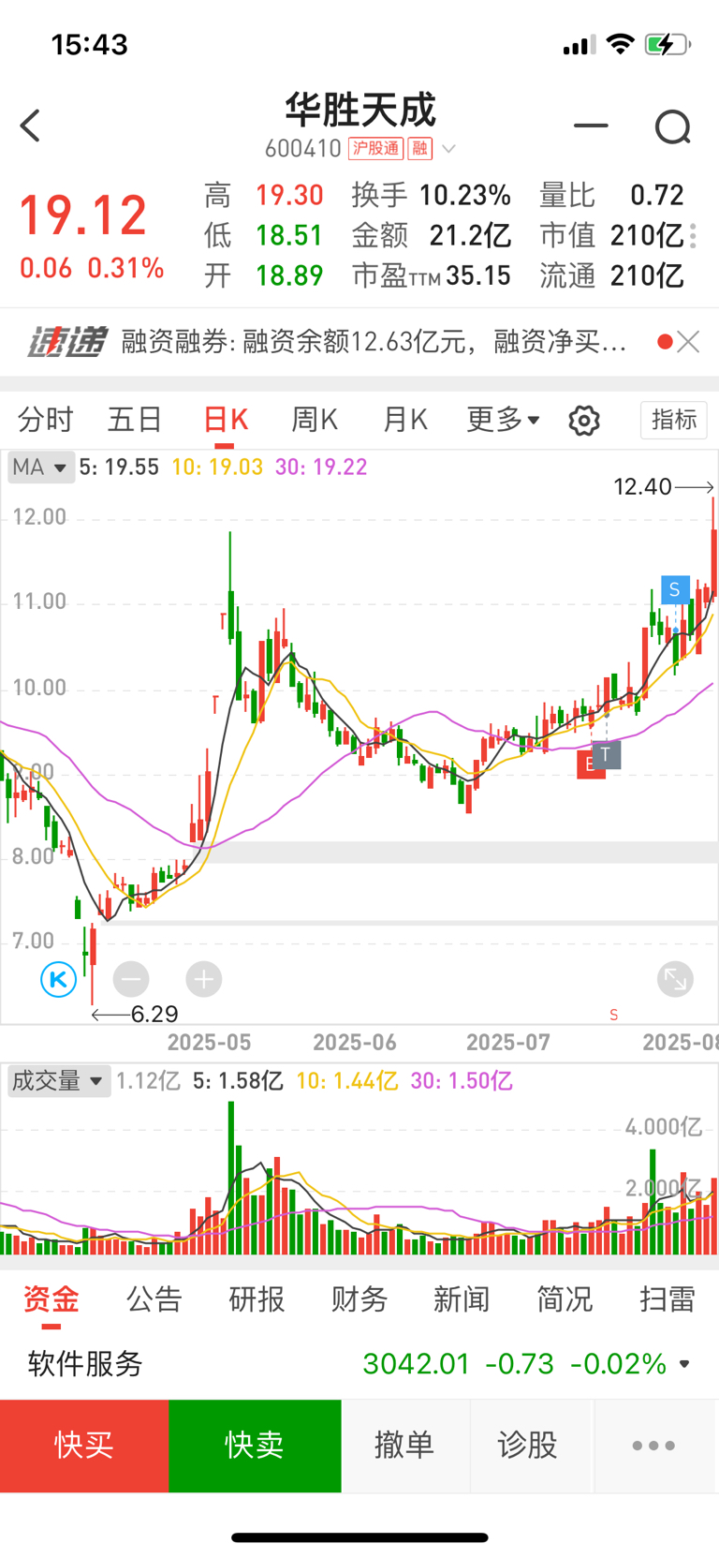Open the MA indicator dropdown

tap(40, 467)
